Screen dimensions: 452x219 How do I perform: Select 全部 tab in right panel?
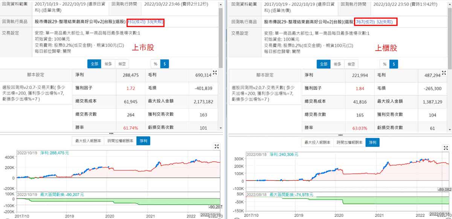323,64
